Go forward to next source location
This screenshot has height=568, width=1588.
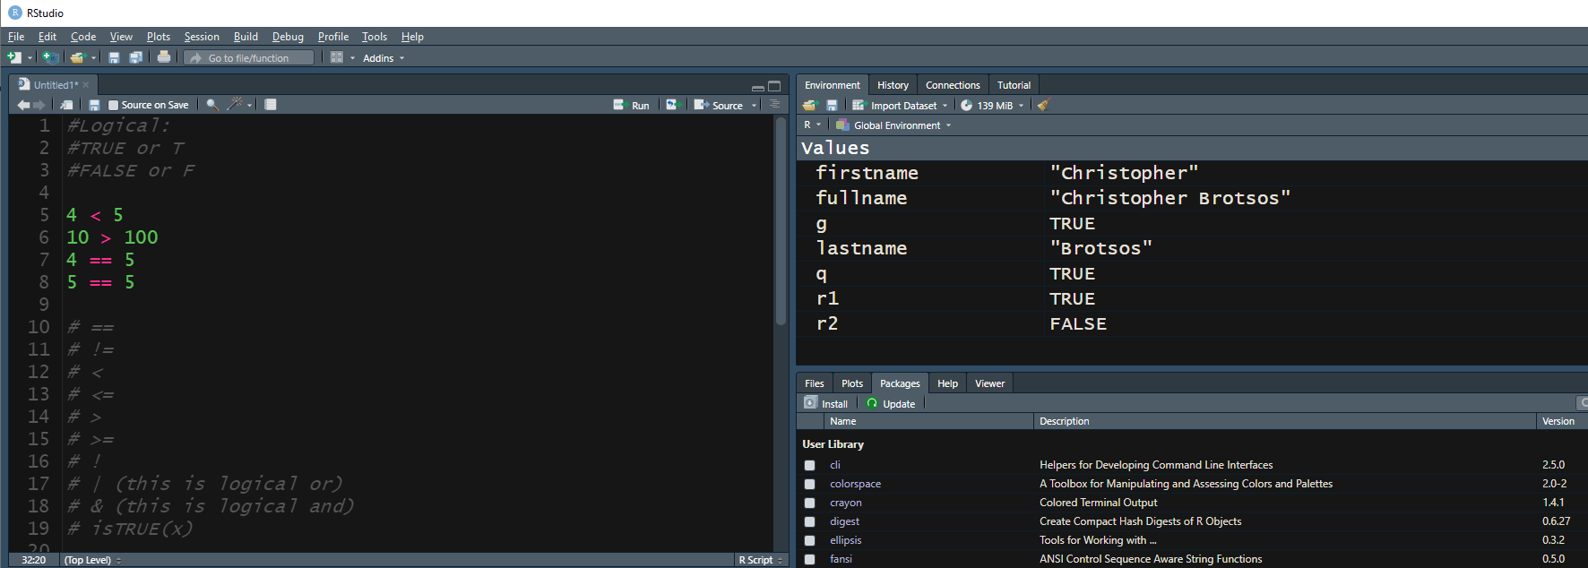coord(39,105)
